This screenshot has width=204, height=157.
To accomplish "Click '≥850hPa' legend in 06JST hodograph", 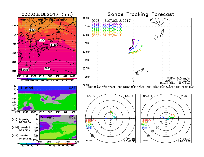I will pyautogui.click(x=146, y=120).
